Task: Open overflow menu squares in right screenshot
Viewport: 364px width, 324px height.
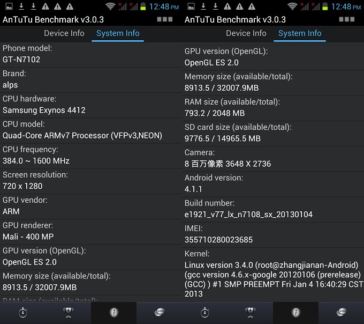Action: pos(346,19)
